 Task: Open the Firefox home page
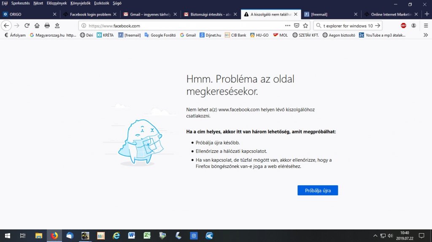[x=37, y=26]
